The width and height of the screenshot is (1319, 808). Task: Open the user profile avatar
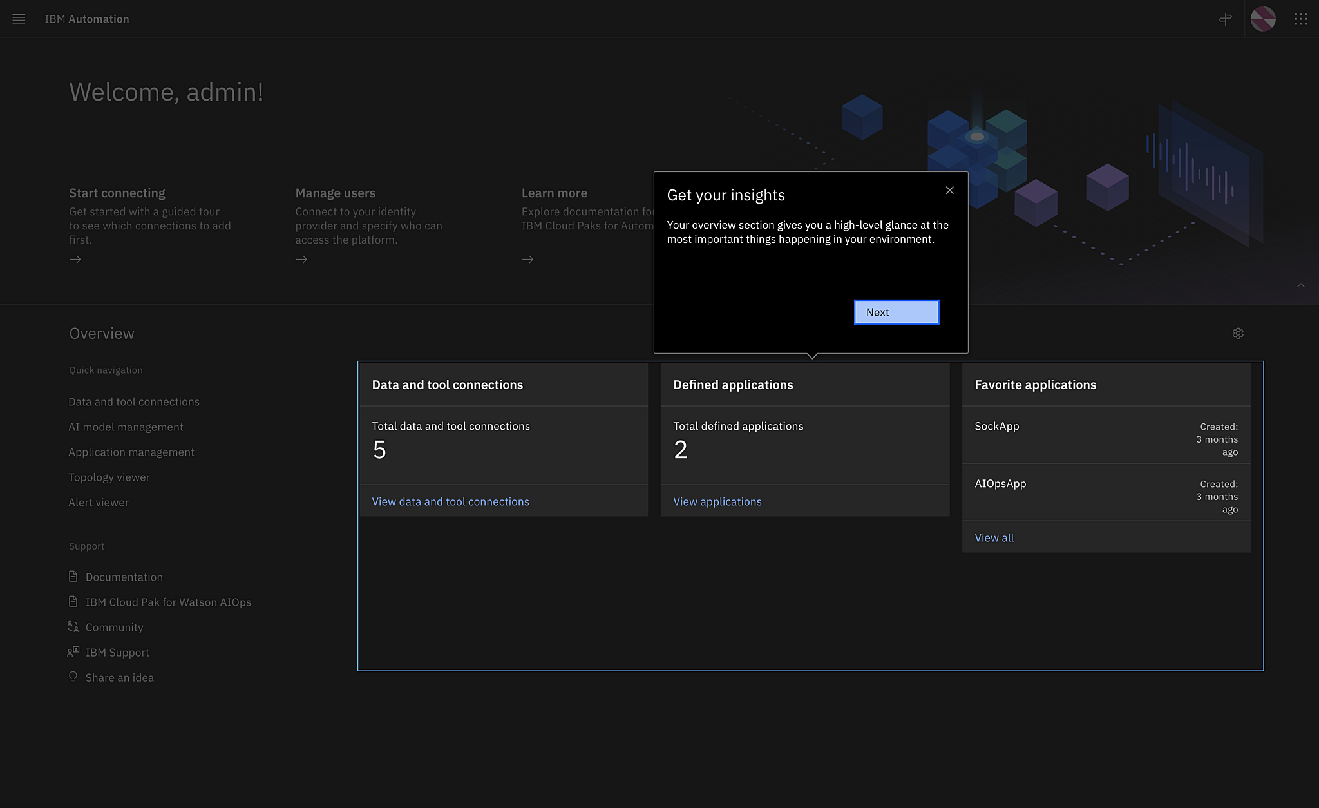point(1263,19)
